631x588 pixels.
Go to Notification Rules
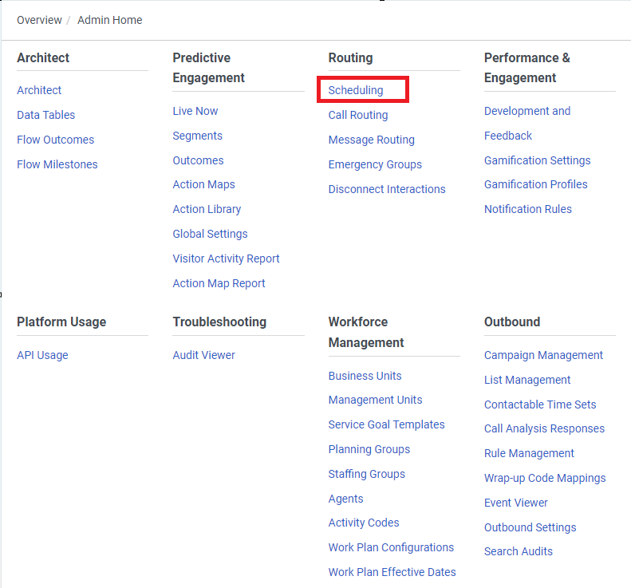[x=527, y=209]
